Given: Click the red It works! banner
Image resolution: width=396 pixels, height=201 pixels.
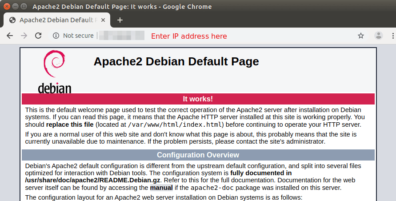Looking at the screenshot, I should [198, 99].
